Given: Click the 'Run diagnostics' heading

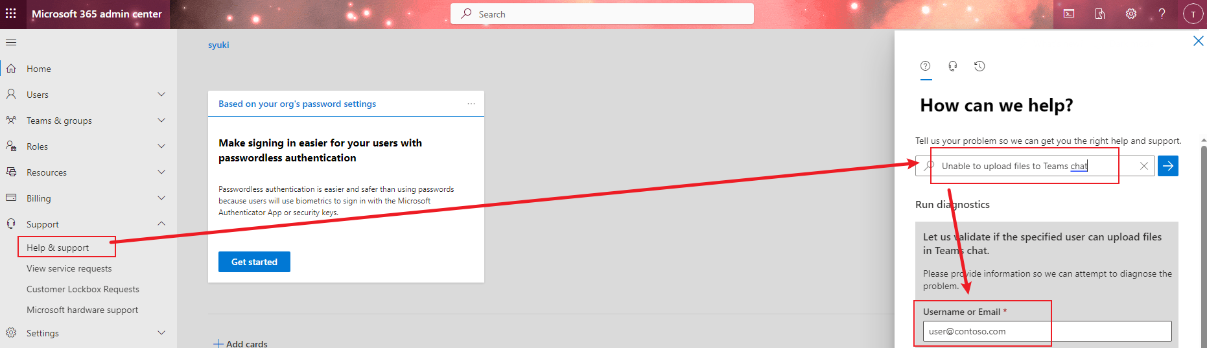Looking at the screenshot, I should [x=952, y=204].
